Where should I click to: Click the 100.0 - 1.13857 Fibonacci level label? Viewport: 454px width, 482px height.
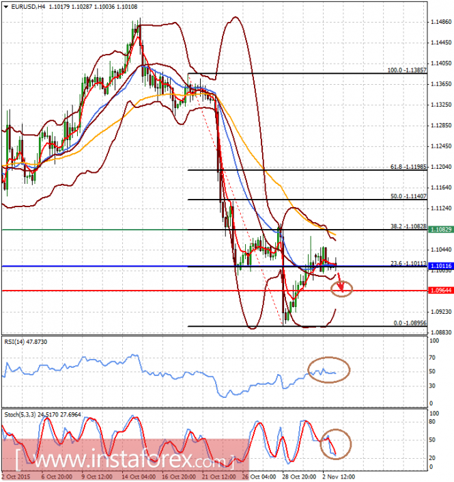[x=407, y=70]
